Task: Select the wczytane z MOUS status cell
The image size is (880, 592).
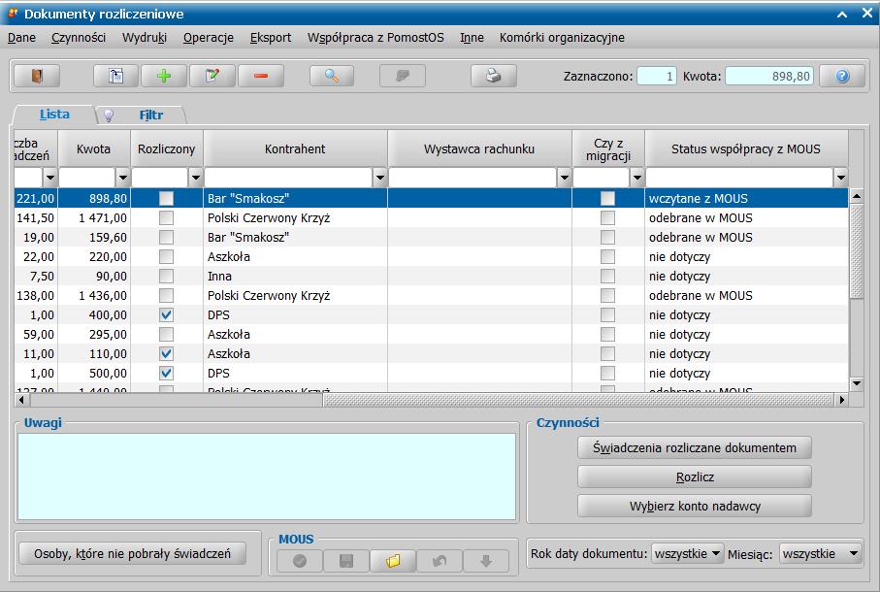Action: click(x=746, y=198)
